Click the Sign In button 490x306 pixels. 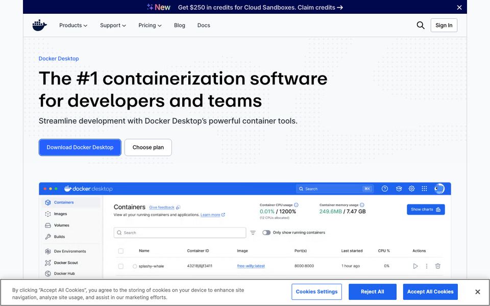[x=444, y=25]
